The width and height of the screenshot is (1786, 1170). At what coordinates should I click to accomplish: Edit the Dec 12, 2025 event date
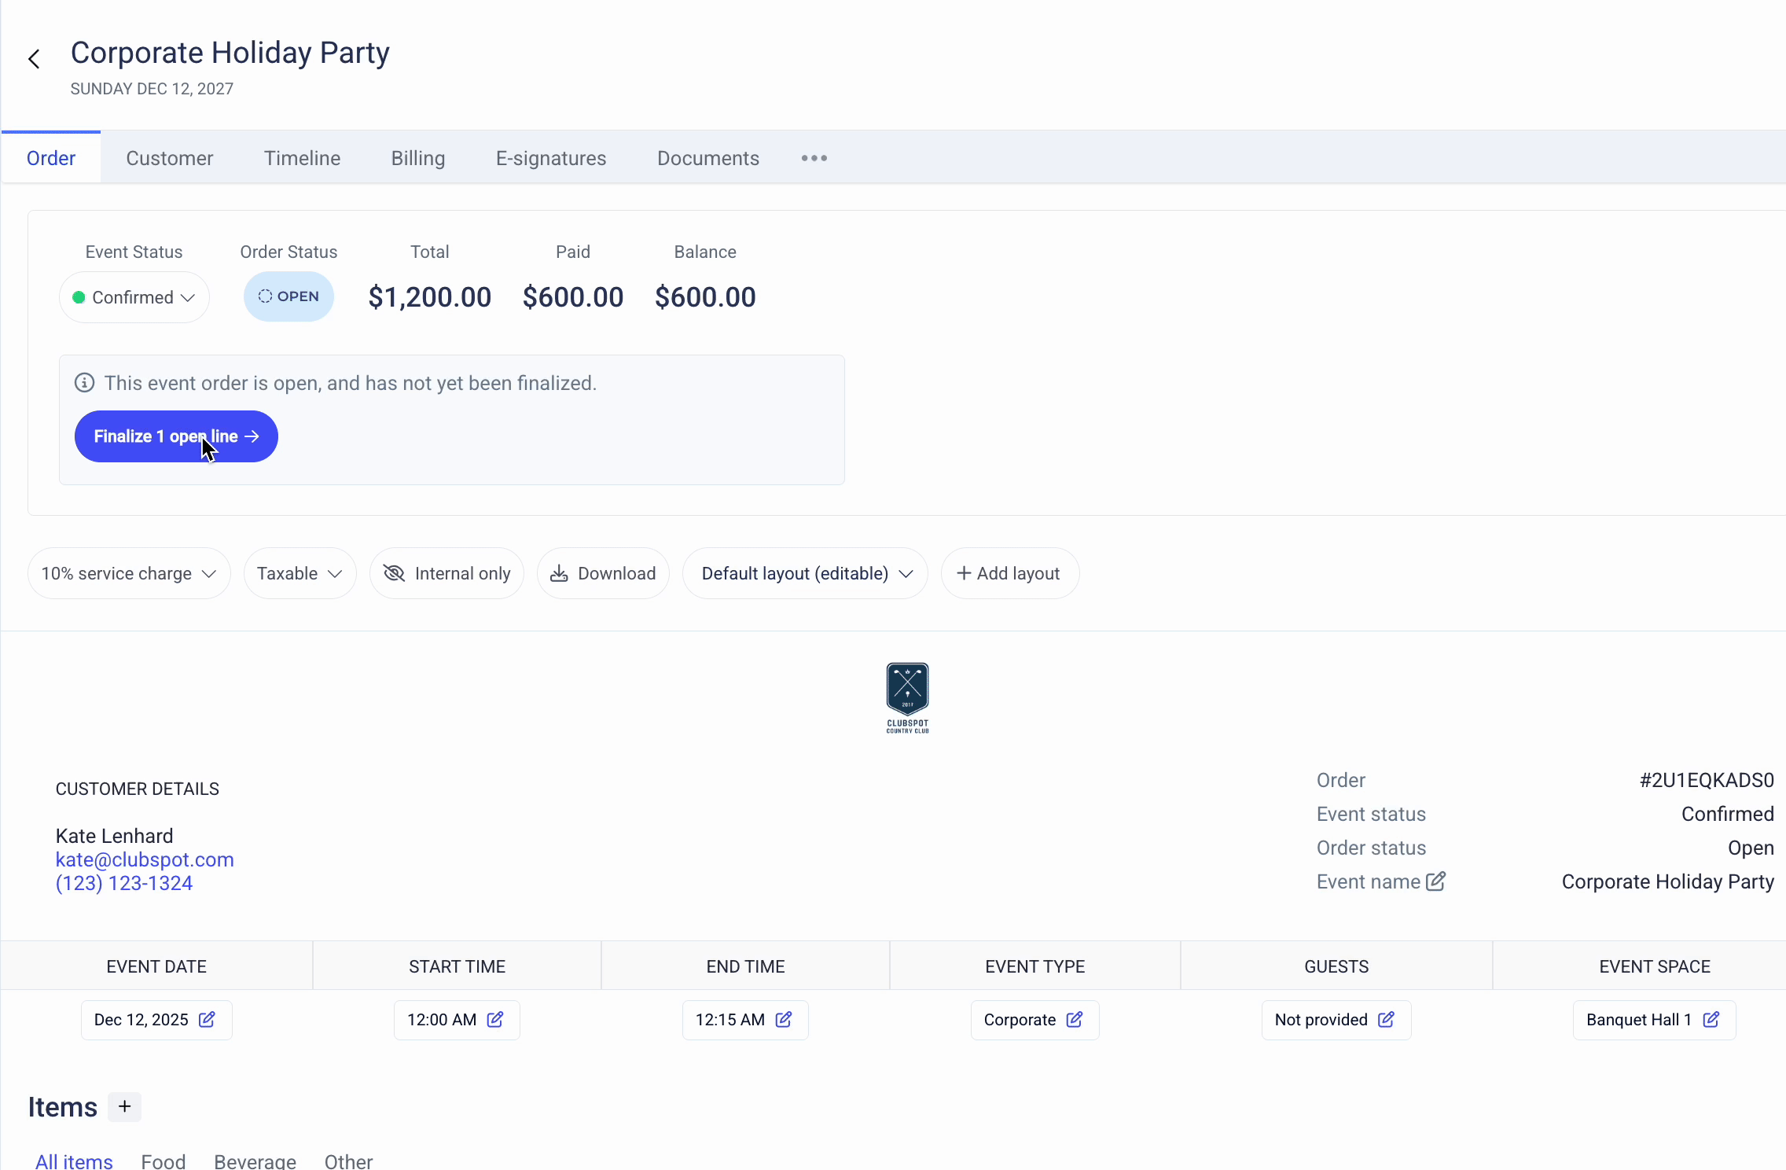207,1020
